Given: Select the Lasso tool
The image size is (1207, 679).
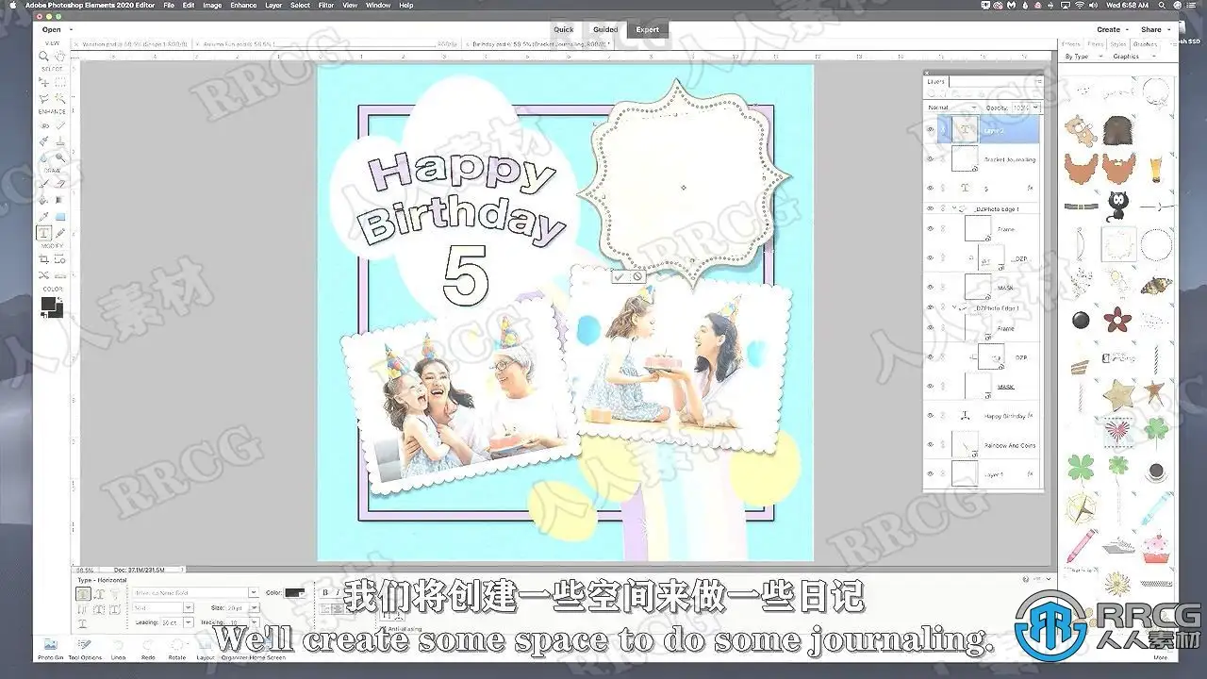Looking at the screenshot, I should point(43,97).
